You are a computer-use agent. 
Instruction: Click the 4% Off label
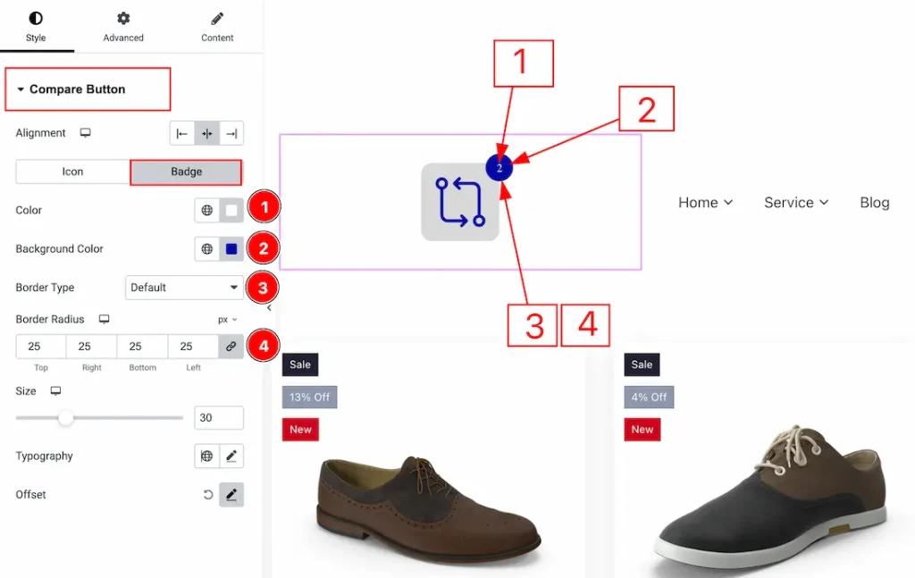point(649,398)
